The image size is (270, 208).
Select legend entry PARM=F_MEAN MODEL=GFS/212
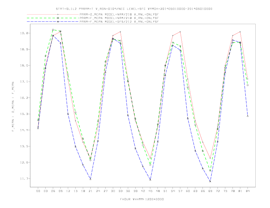click(x=119, y=22)
